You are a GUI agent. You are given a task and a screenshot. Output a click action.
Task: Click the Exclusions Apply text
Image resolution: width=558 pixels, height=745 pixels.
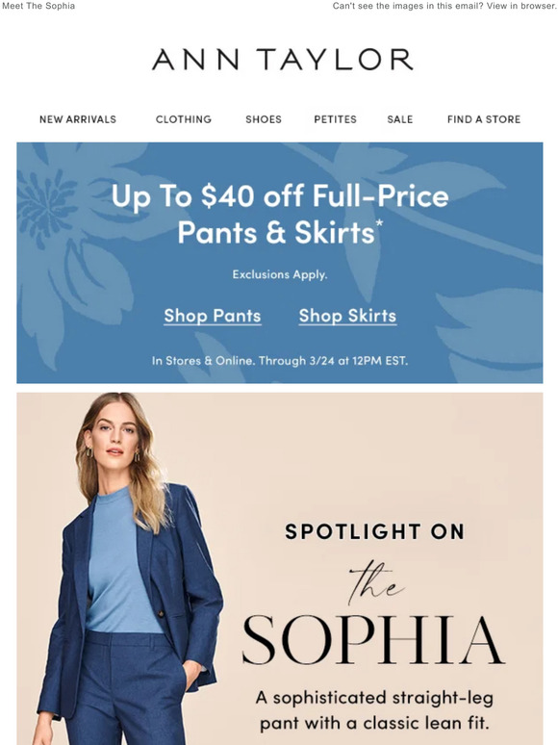(280, 274)
